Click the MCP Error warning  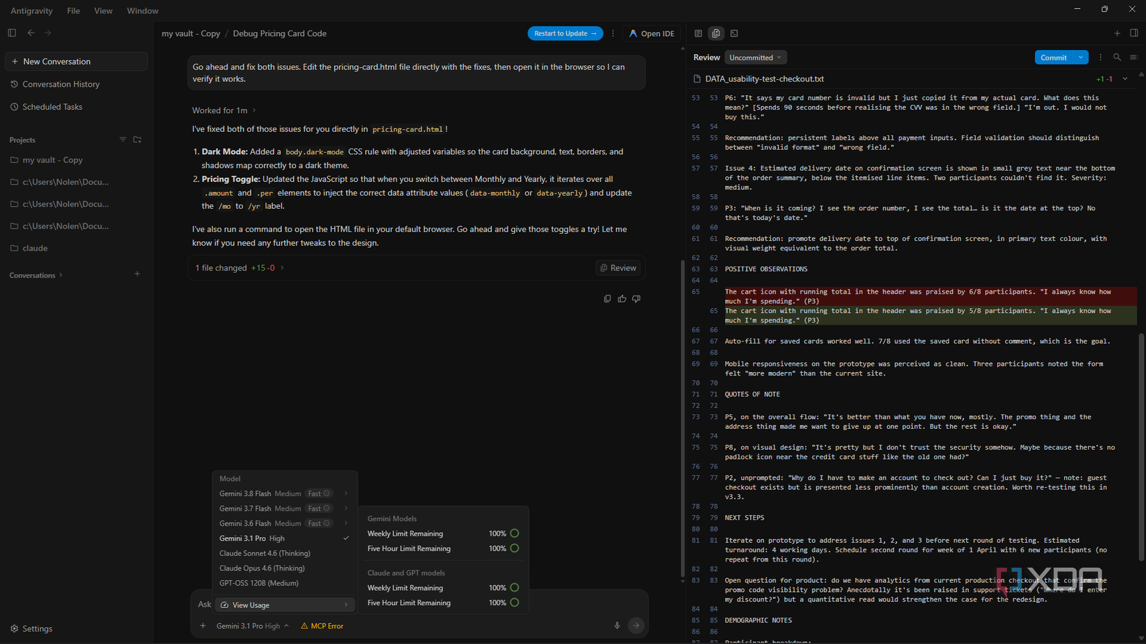[322, 626]
